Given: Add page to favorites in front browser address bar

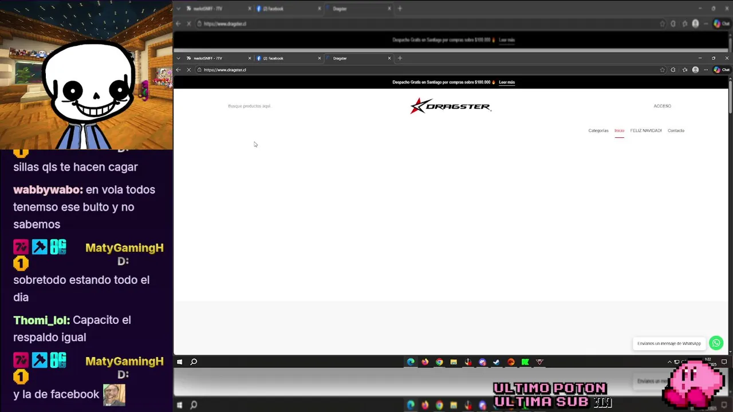Looking at the screenshot, I should 663,70.
